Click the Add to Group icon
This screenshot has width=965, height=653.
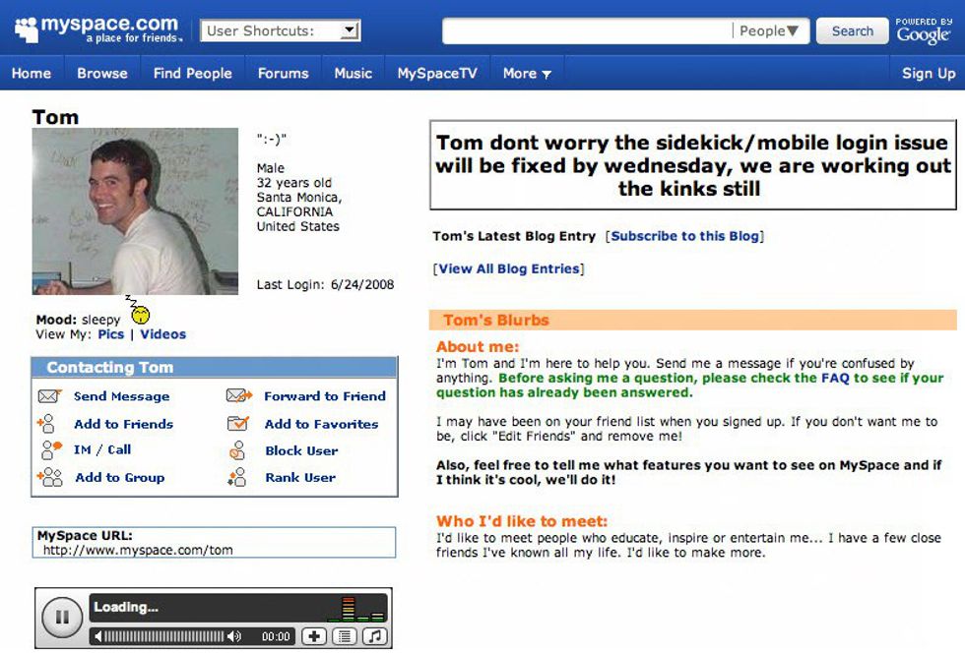tap(49, 478)
